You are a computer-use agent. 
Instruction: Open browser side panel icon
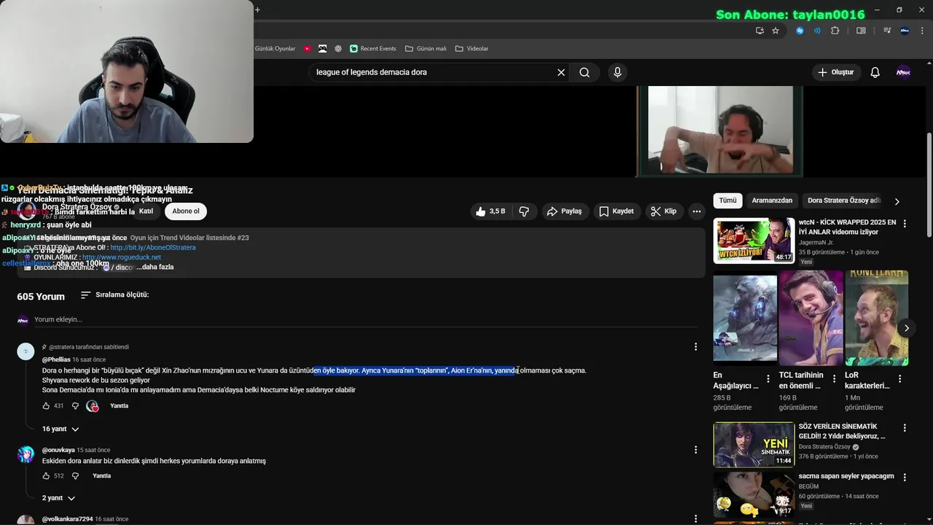(x=861, y=31)
